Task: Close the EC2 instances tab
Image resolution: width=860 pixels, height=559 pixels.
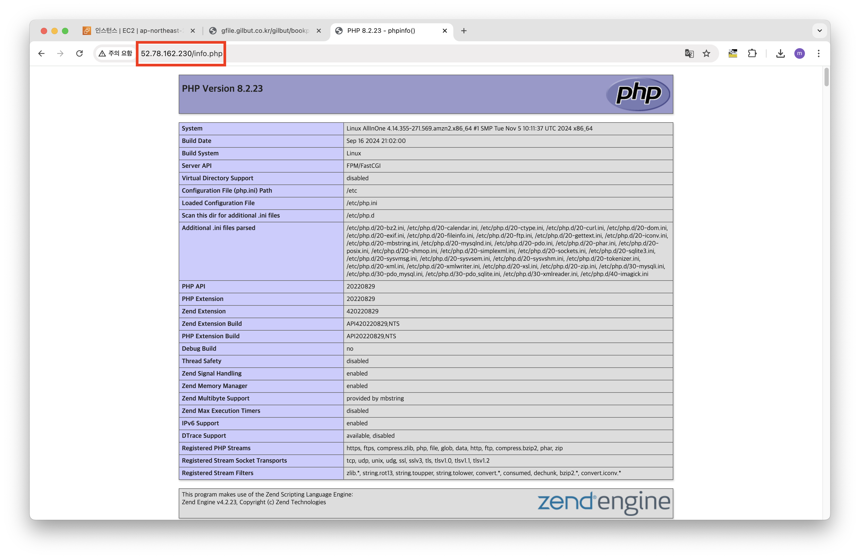Action: pyautogui.click(x=192, y=31)
